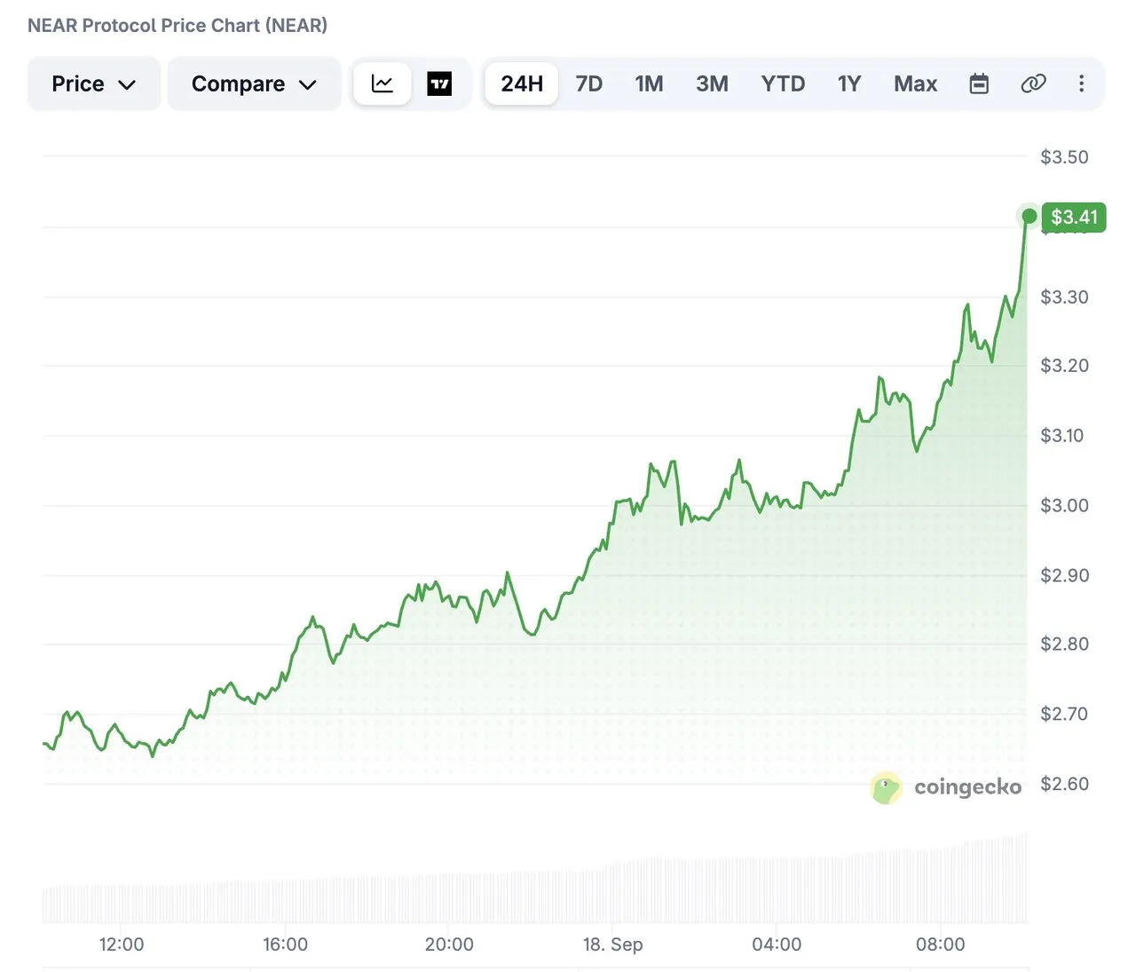Image resolution: width=1136 pixels, height=972 pixels.
Task: Click the price line near 20:00
Action: [449, 597]
